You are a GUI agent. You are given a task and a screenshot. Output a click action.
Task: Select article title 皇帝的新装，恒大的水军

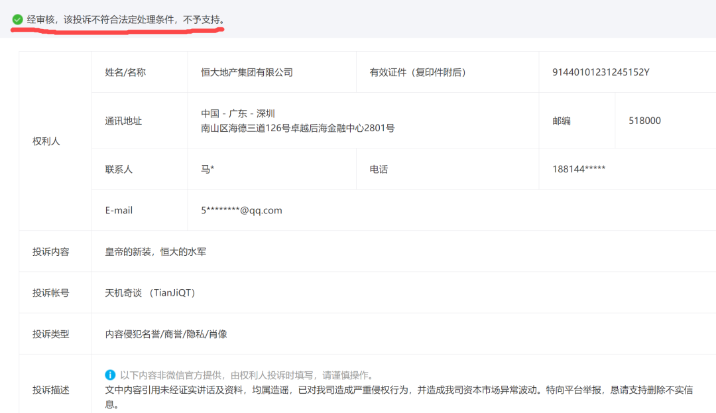156,251
